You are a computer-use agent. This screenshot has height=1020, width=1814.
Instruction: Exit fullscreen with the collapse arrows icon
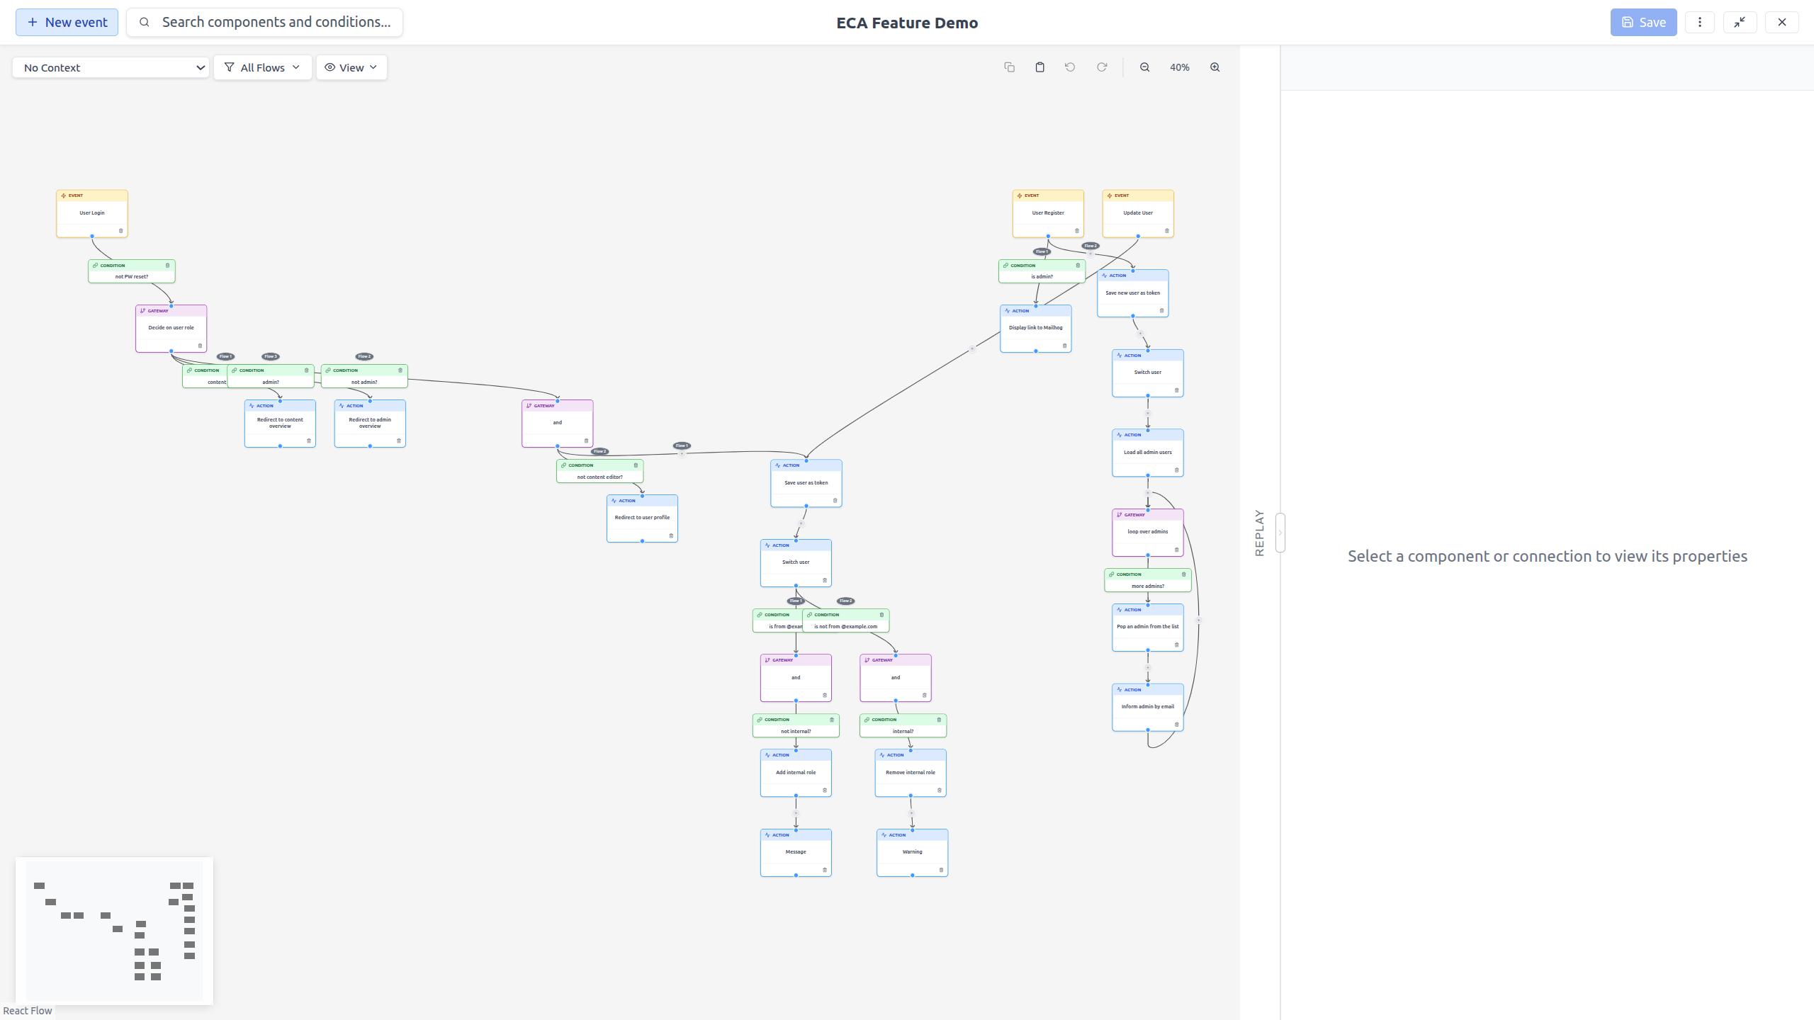[x=1740, y=22]
